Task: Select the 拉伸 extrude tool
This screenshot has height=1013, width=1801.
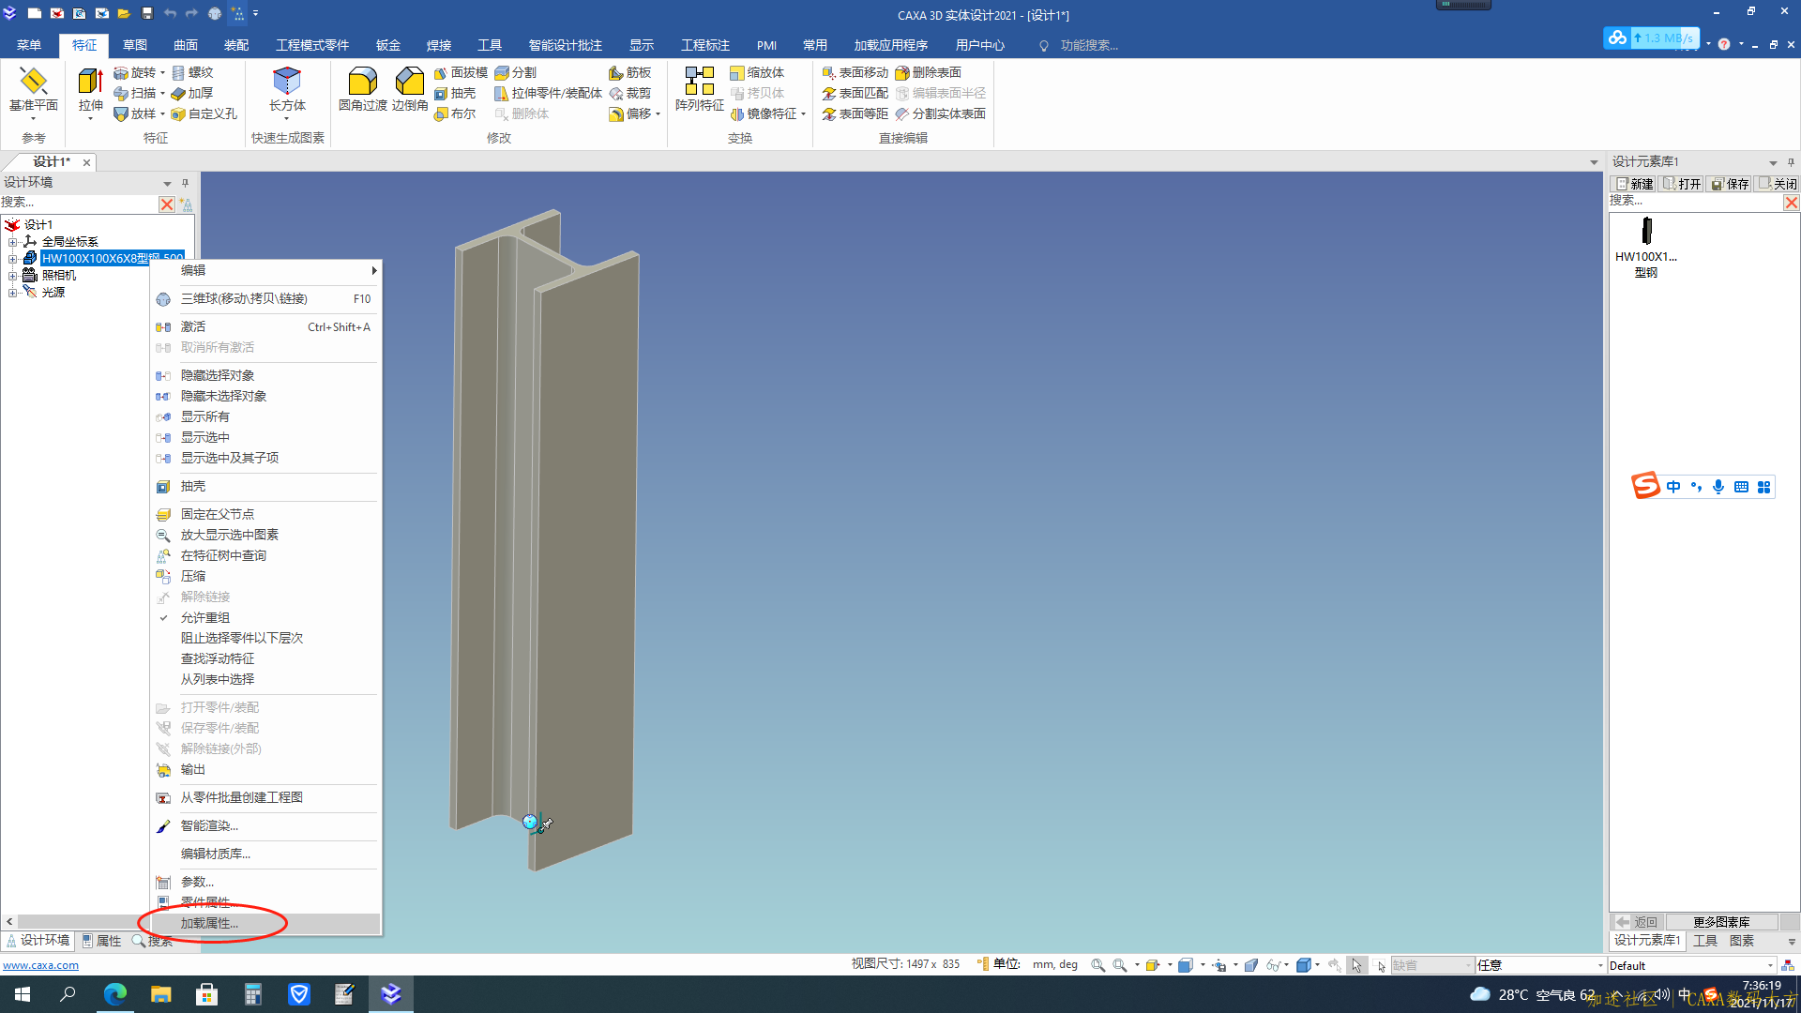Action: click(x=91, y=89)
